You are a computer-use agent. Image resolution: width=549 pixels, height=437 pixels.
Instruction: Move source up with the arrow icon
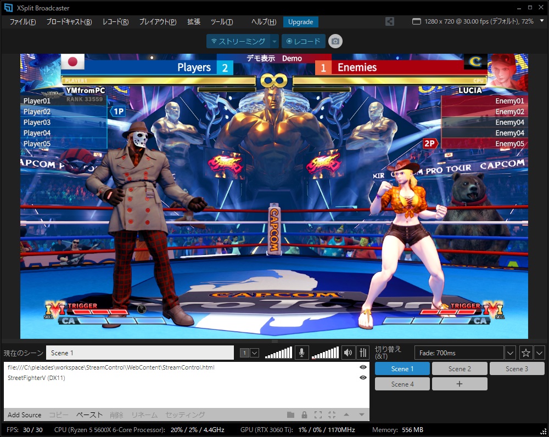[346, 415]
